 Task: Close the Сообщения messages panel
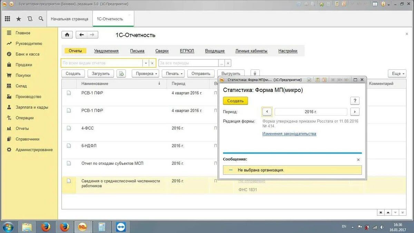click(358, 159)
